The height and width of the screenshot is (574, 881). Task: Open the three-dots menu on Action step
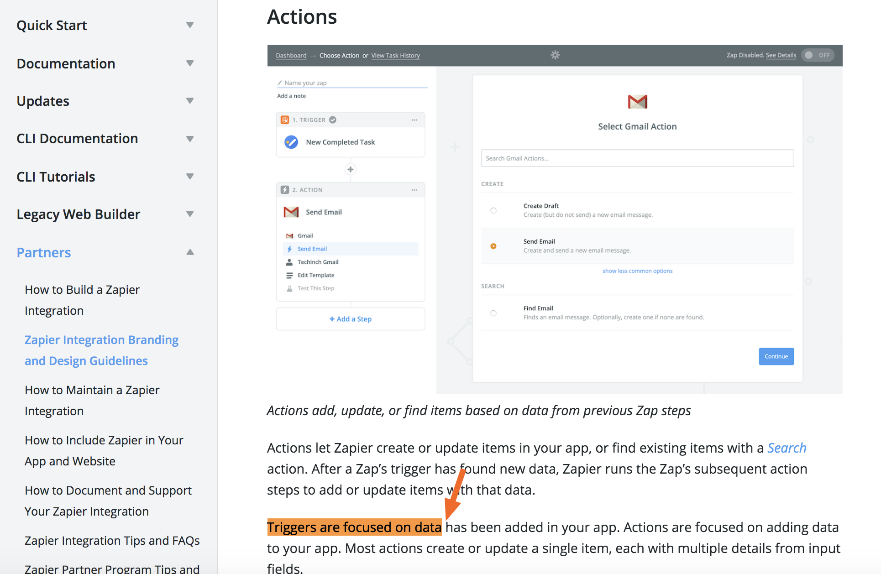click(414, 190)
